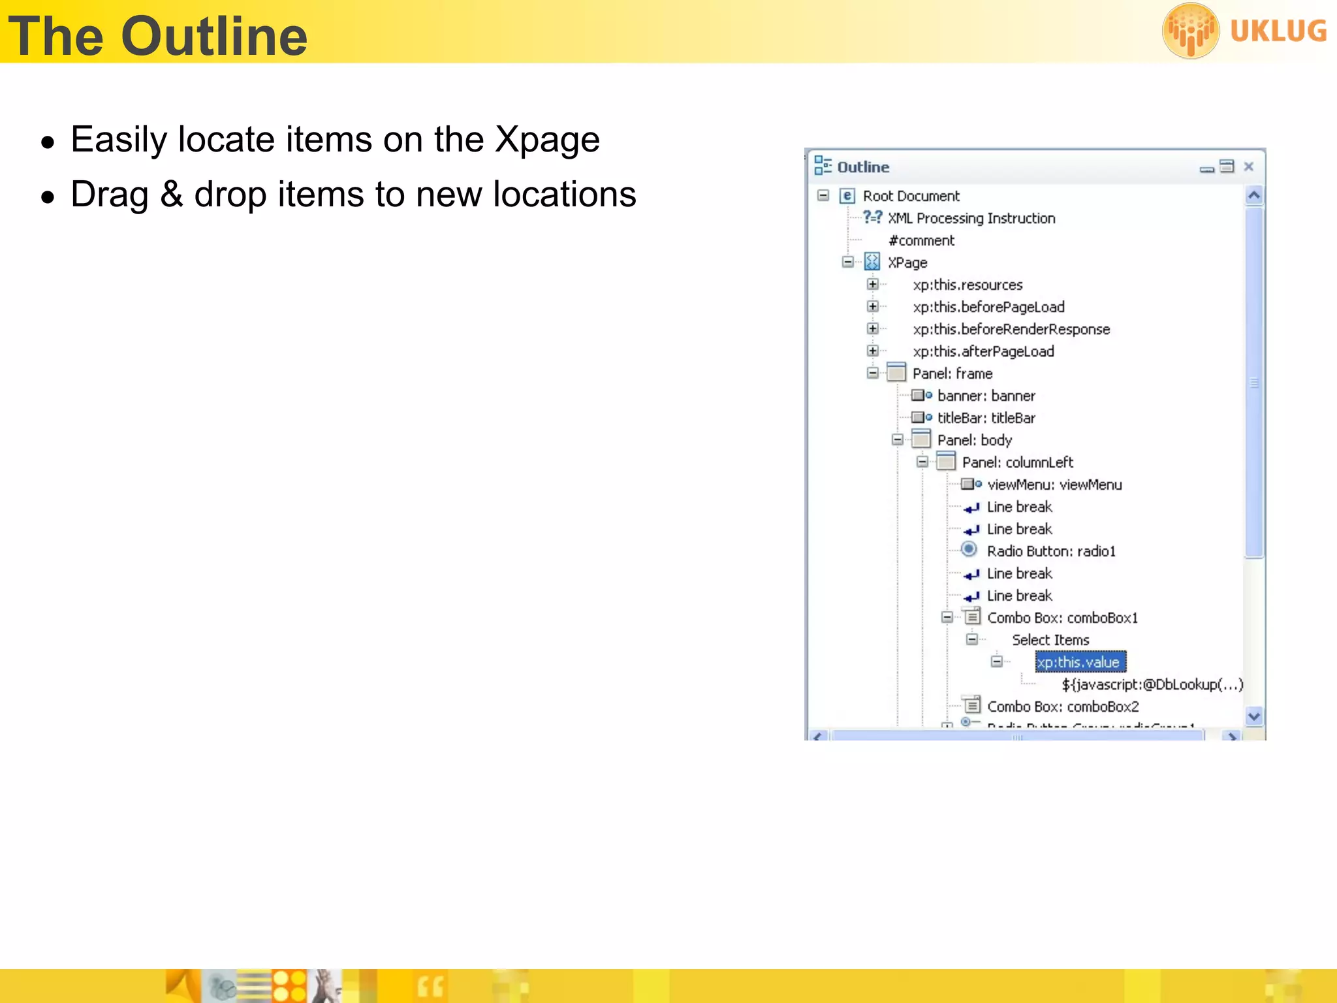The image size is (1337, 1003).
Task: Collapse Panel: columnLeft
Action: pos(922,462)
